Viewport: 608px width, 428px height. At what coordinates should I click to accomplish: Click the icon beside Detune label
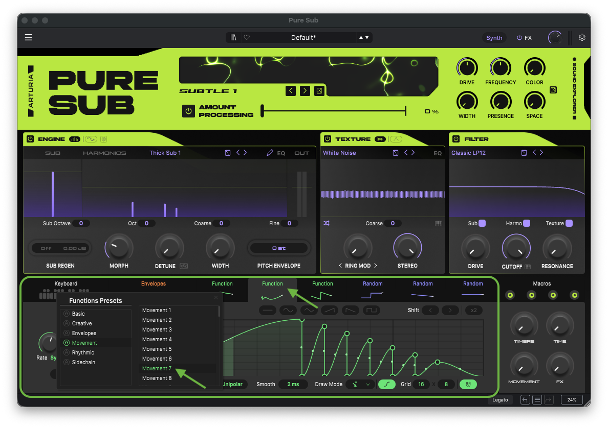point(184,266)
